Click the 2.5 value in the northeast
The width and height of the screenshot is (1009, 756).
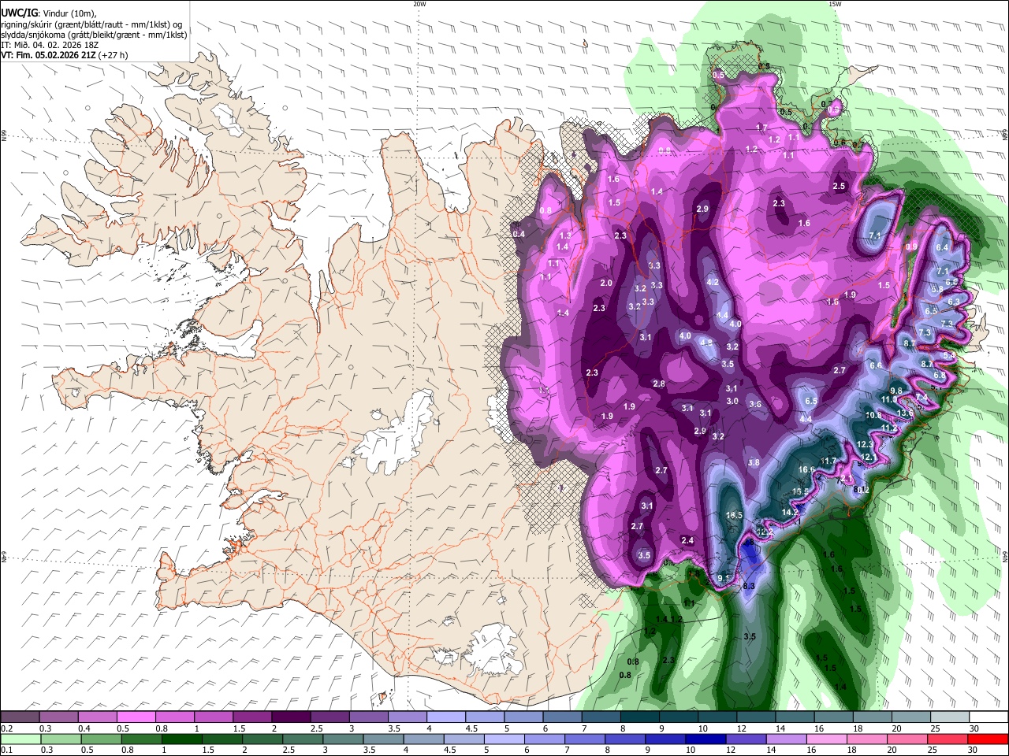(x=839, y=187)
